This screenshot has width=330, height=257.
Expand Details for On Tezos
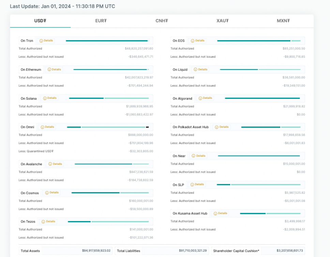pyautogui.click(x=49, y=222)
